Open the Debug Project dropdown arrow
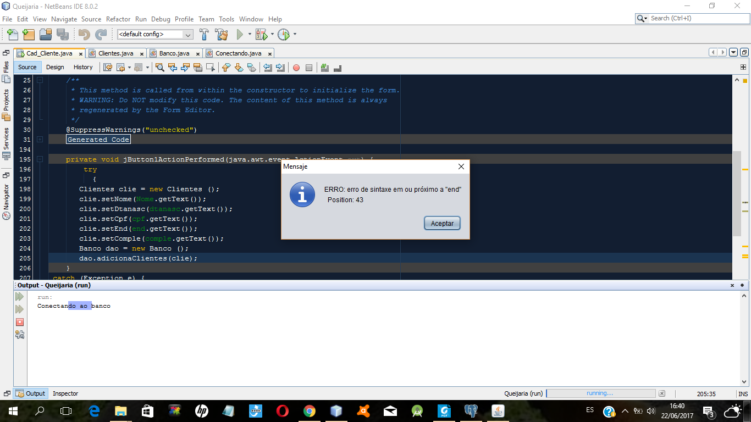This screenshot has width=751, height=422. tap(272, 34)
